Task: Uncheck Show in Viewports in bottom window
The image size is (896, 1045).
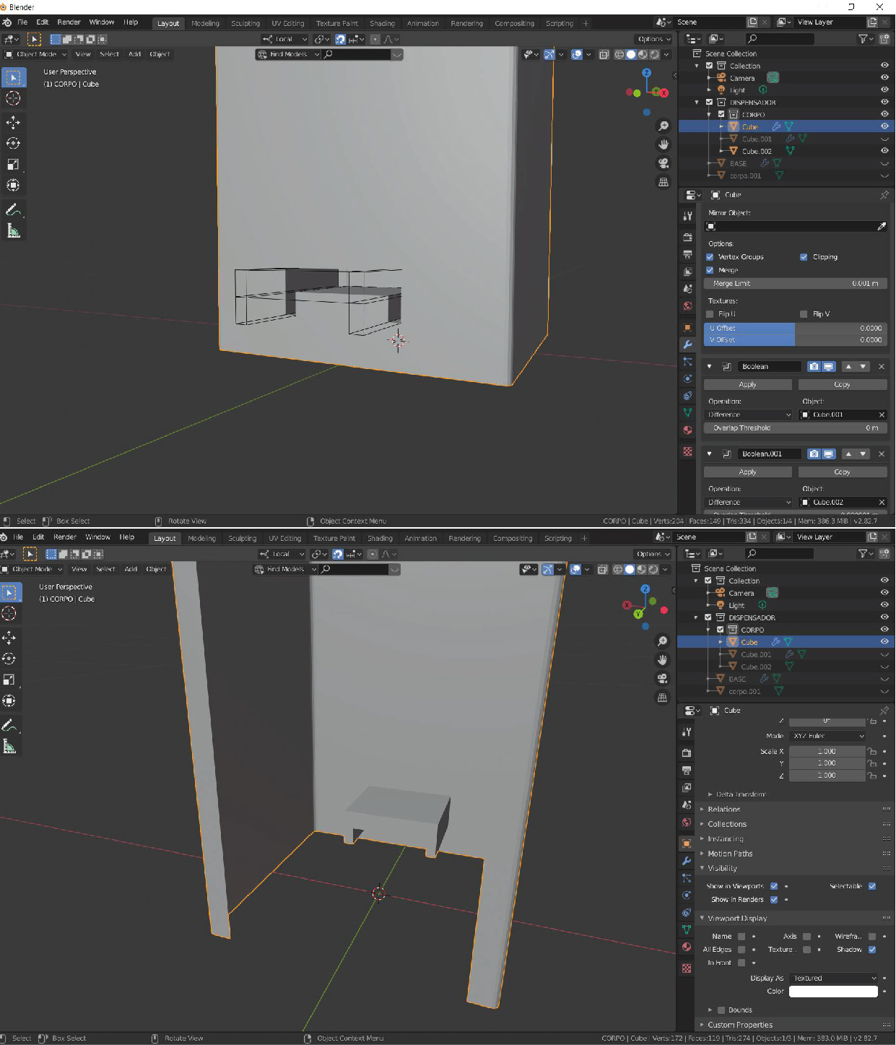Action: click(774, 886)
